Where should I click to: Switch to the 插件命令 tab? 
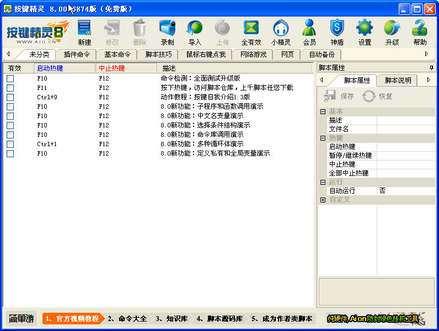77,54
